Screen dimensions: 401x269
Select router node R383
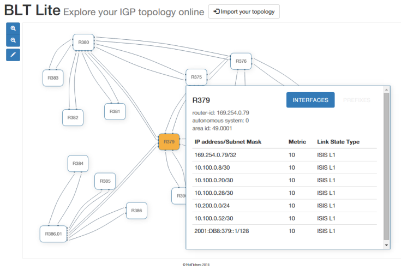pyautogui.click(x=53, y=77)
